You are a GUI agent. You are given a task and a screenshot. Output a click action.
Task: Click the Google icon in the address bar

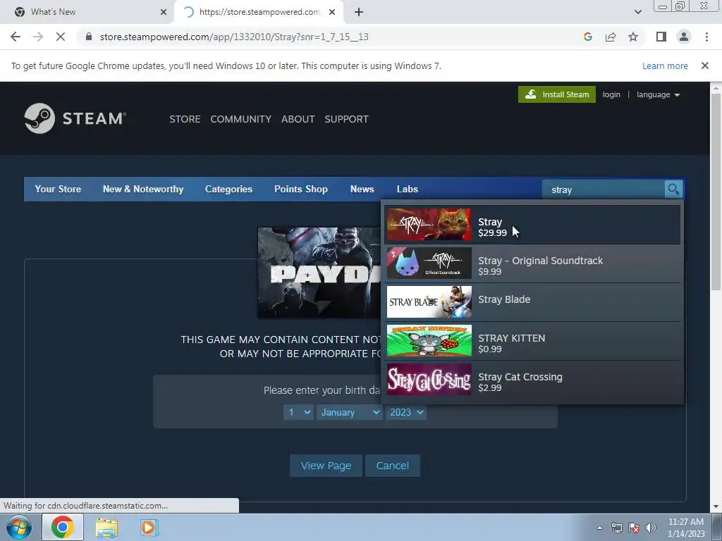click(587, 37)
